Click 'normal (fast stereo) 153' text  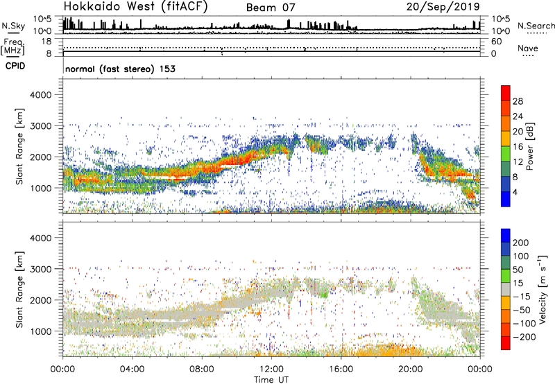pyautogui.click(x=120, y=69)
